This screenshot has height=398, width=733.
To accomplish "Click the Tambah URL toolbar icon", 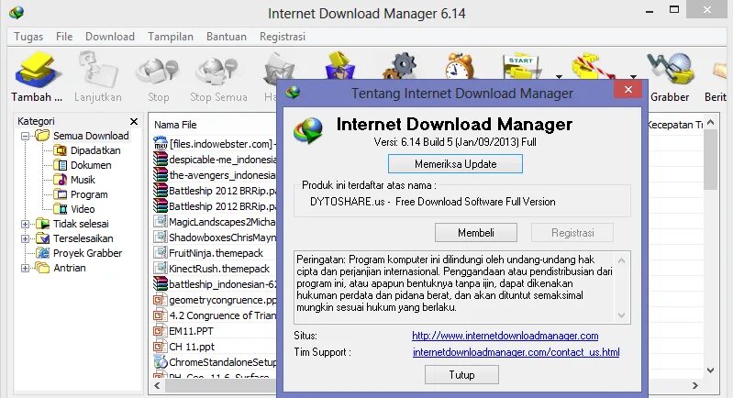I will pos(37,71).
